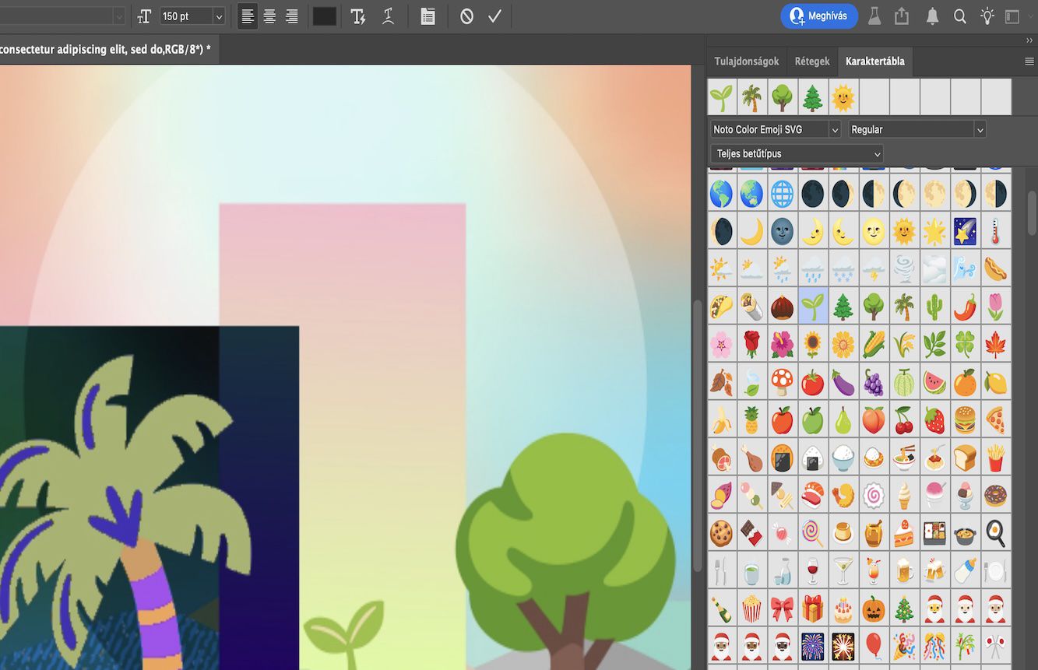Insert the cactus glyph
Image resolution: width=1038 pixels, height=670 pixels.
[934, 307]
